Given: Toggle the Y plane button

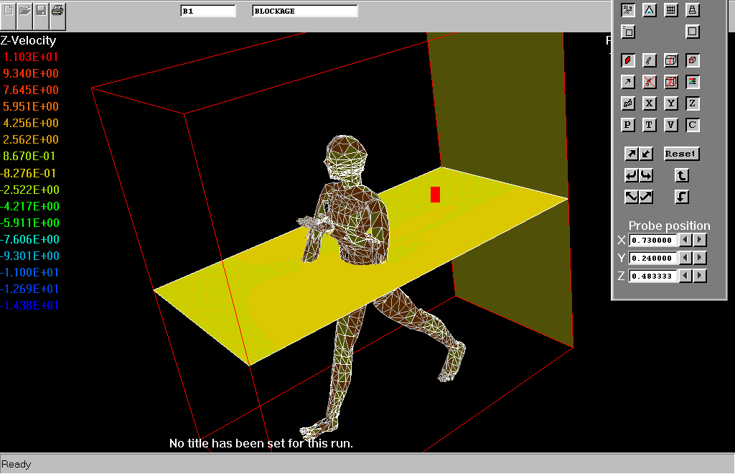Looking at the screenshot, I should point(671,103).
